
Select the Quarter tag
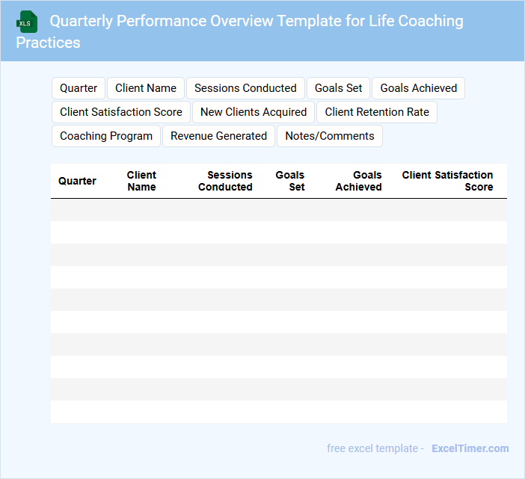click(x=79, y=88)
